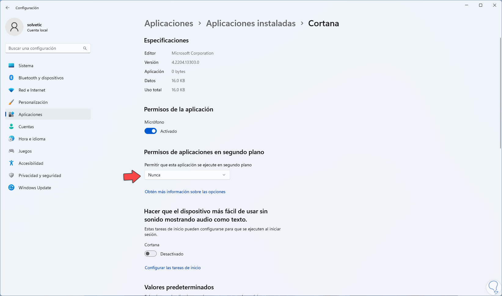Click the vertical scrollbar of the page
The width and height of the screenshot is (502, 296).
(500, 93)
